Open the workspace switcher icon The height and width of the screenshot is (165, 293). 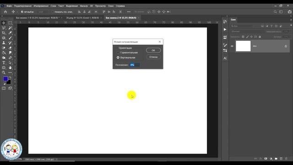pyautogui.click(x=281, y=12)
